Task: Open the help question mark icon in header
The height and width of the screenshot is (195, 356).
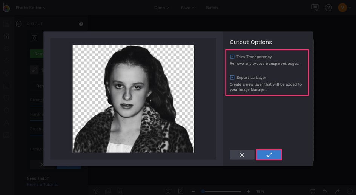Action: (x=328, y=8)
